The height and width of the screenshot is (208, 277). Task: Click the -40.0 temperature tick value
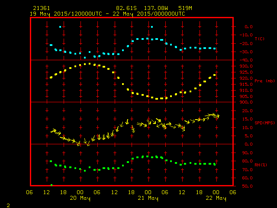[246, 60]
